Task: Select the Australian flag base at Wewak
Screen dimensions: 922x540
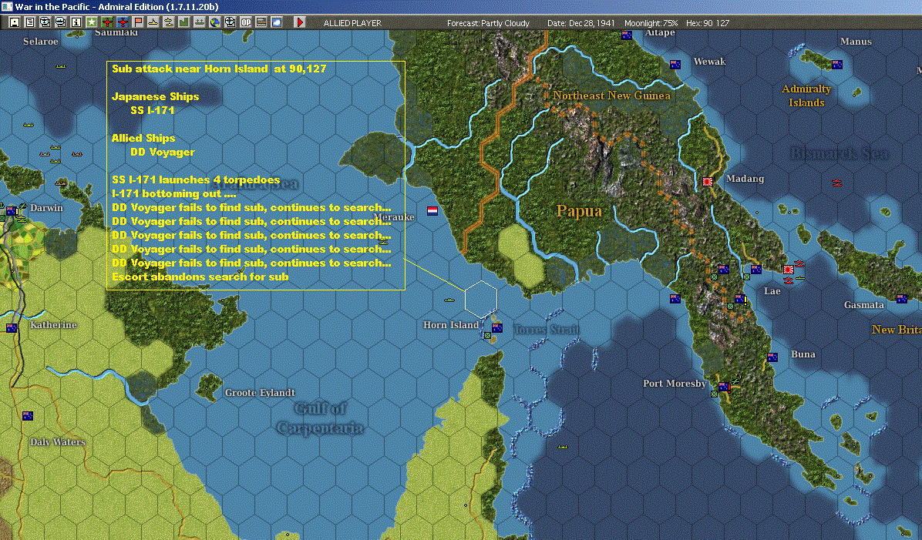Action: [x=675, y=65]
